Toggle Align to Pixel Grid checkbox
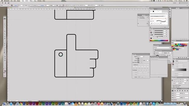 point(172,87)
